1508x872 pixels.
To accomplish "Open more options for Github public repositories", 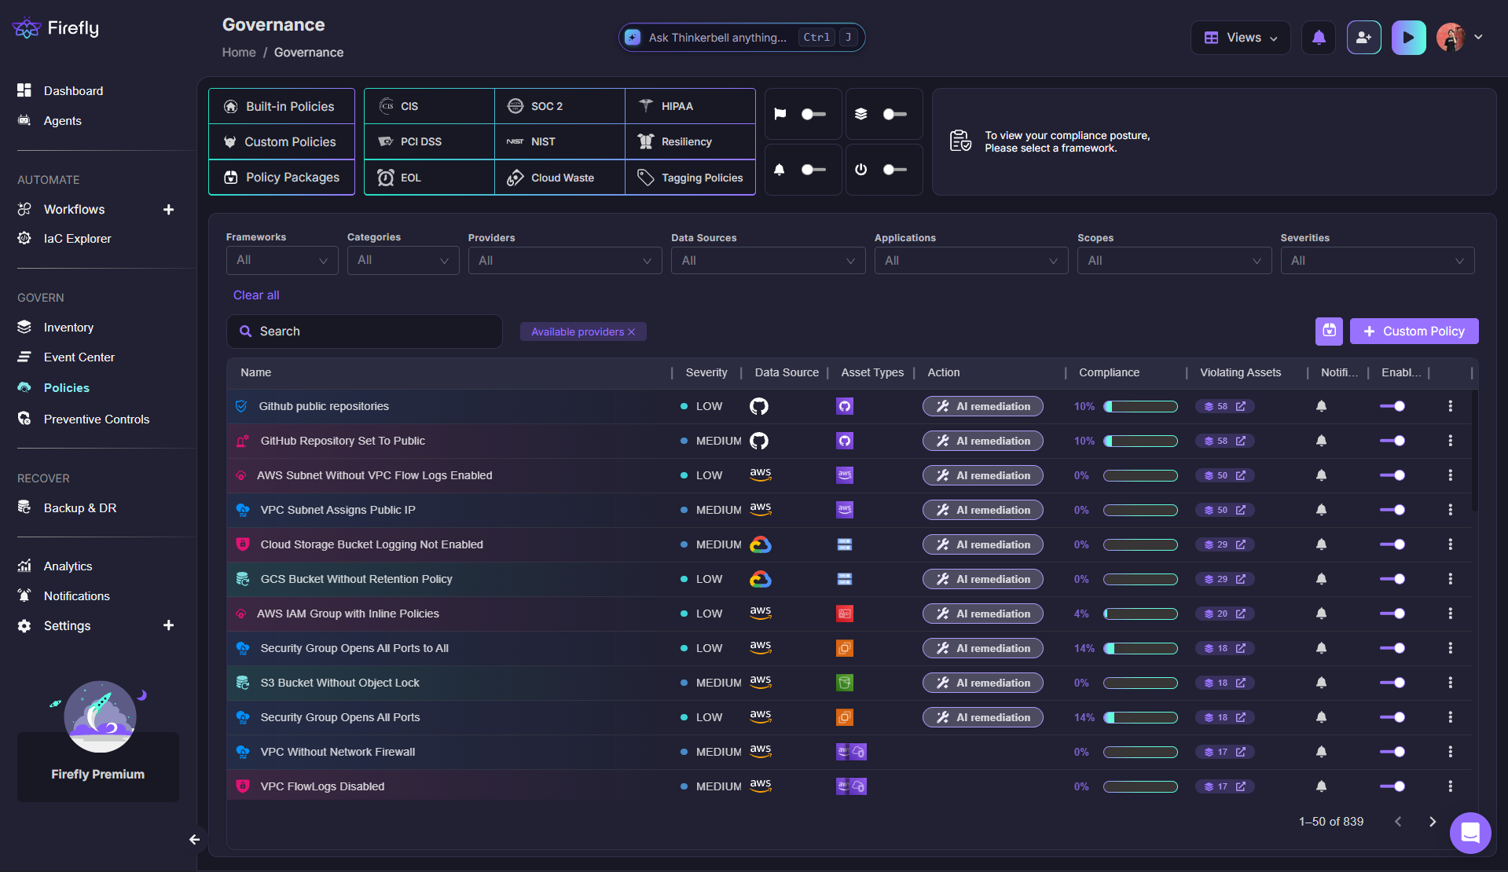I will (1450, 406).
